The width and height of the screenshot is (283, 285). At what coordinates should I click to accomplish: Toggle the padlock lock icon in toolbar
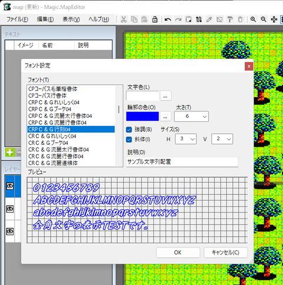(155, 19)
